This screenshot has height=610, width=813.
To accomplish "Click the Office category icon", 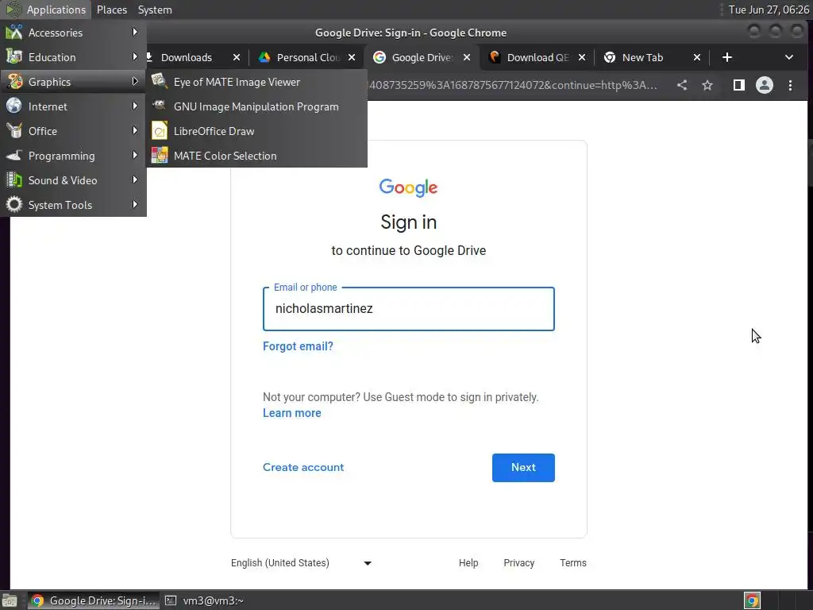I will tap(14, 131).
